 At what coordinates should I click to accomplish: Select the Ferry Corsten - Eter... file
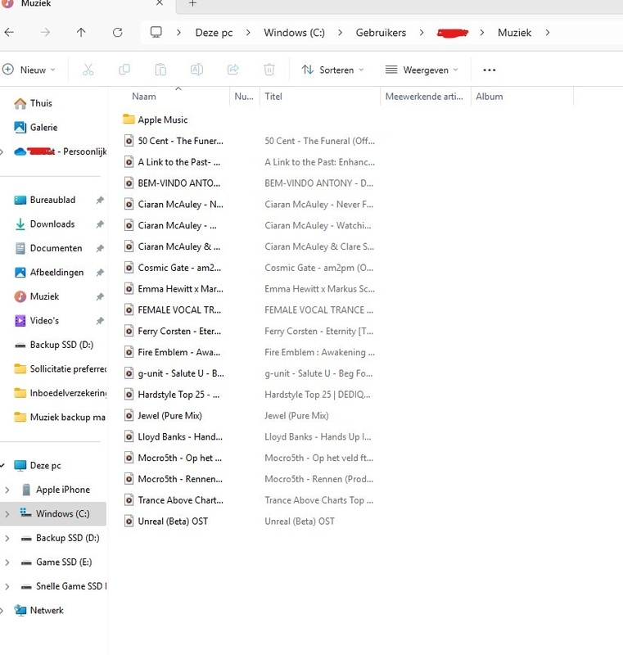point(173,332)
